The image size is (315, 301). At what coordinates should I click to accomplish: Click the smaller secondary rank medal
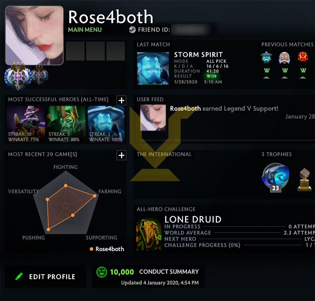39,74
